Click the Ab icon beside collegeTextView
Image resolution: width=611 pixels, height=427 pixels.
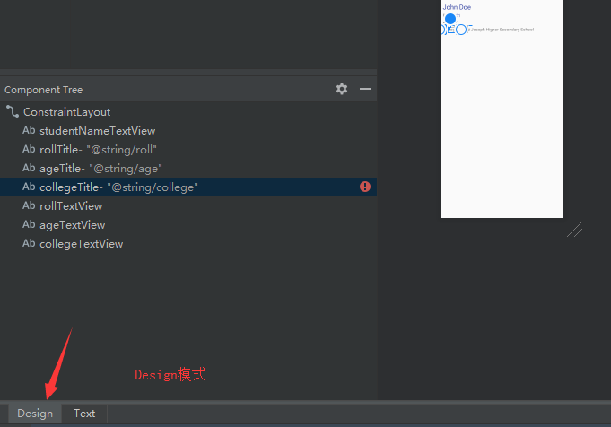(29, 243)
